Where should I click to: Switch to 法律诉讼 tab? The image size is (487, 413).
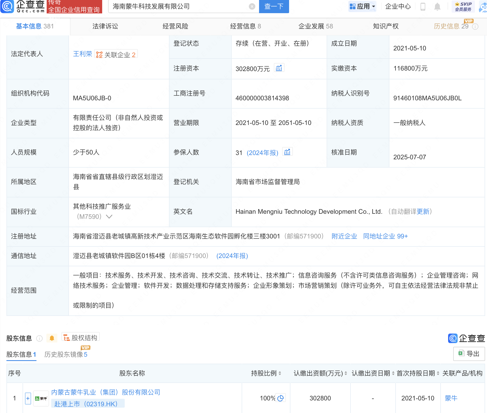click(x=105, y=26)
